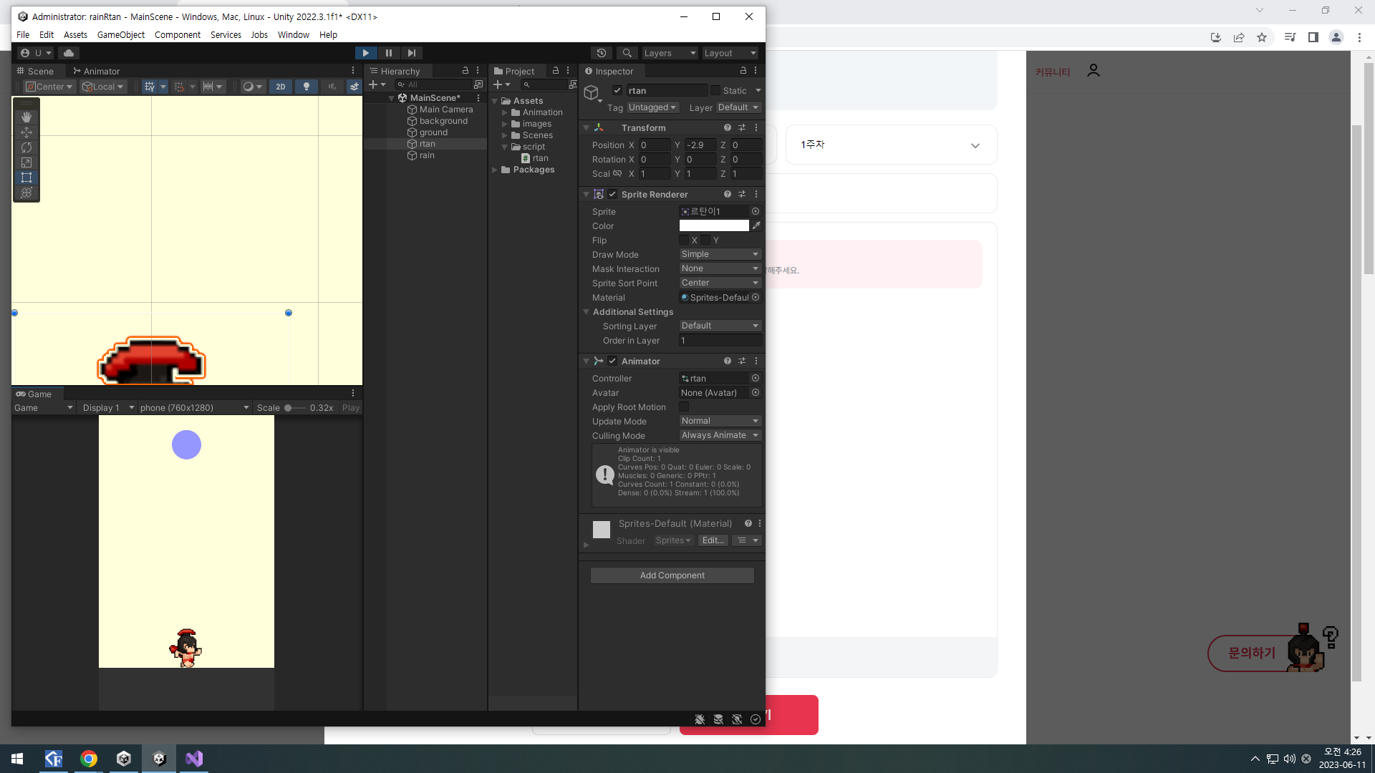Open Animator component more options menu

tap(756, 361)
